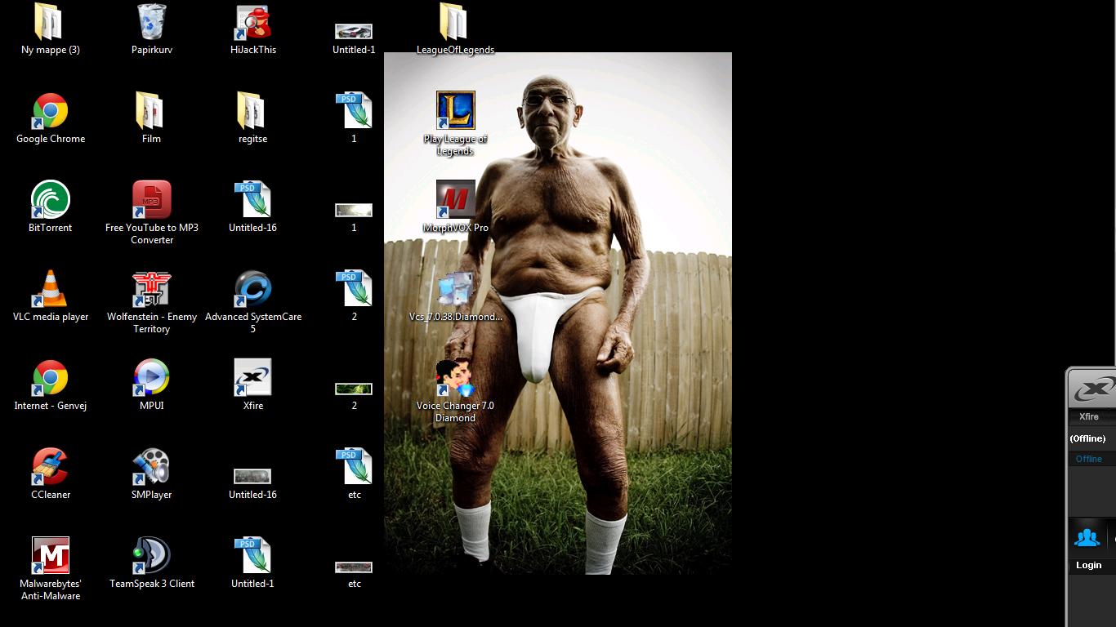Select the Advanced SystemCare 5 icon
The width and height of the screenshot is (1116, 627).
point(253,290)
